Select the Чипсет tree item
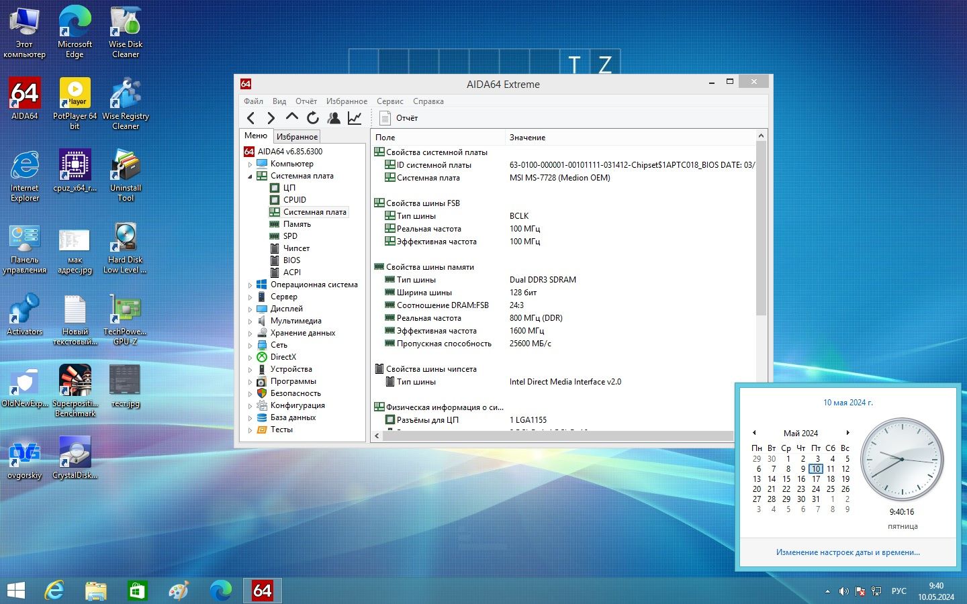Screen dimensions: 967x604 (x=296, y=248)
